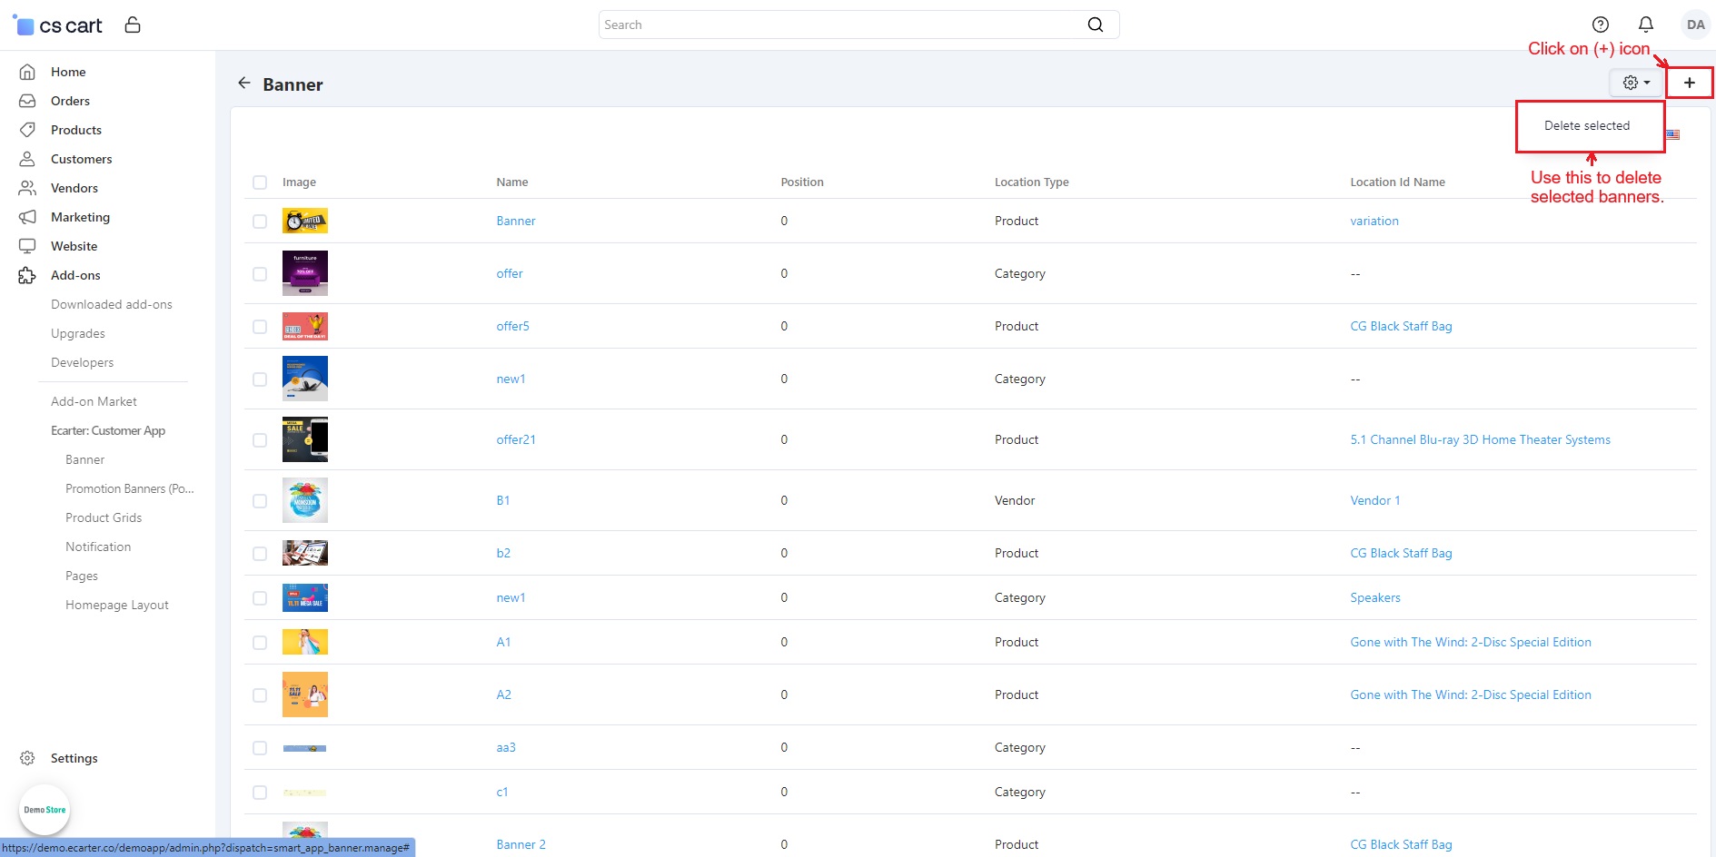The width and height of the screenshot is (1716, 857).
Task: Open Settings gear in the sidebar
Action: click(74, 758)
